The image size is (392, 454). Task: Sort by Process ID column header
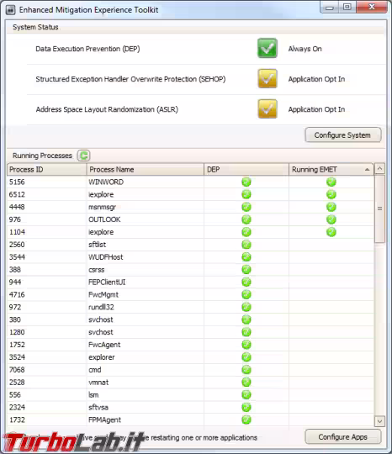[x=46, y=169]
